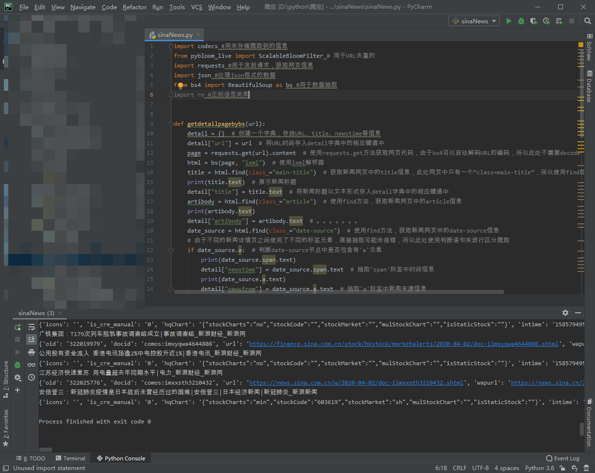Open Run tool window gear options
The image size is (595, 473).
(565, 313)
